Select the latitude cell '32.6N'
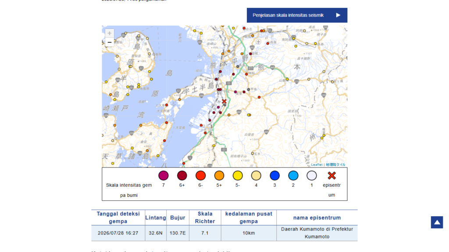The image size is (449, 252). pyautogui.click(x=156, y=233)
